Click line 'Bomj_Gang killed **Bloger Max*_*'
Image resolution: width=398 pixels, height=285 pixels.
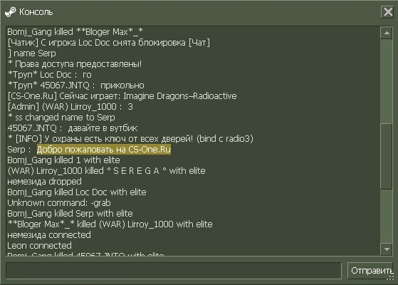[75, 32]
